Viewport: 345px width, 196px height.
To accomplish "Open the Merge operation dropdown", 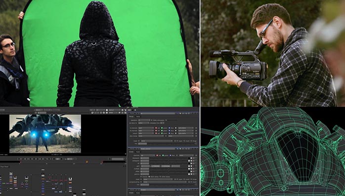I will [x=144, y=120].
